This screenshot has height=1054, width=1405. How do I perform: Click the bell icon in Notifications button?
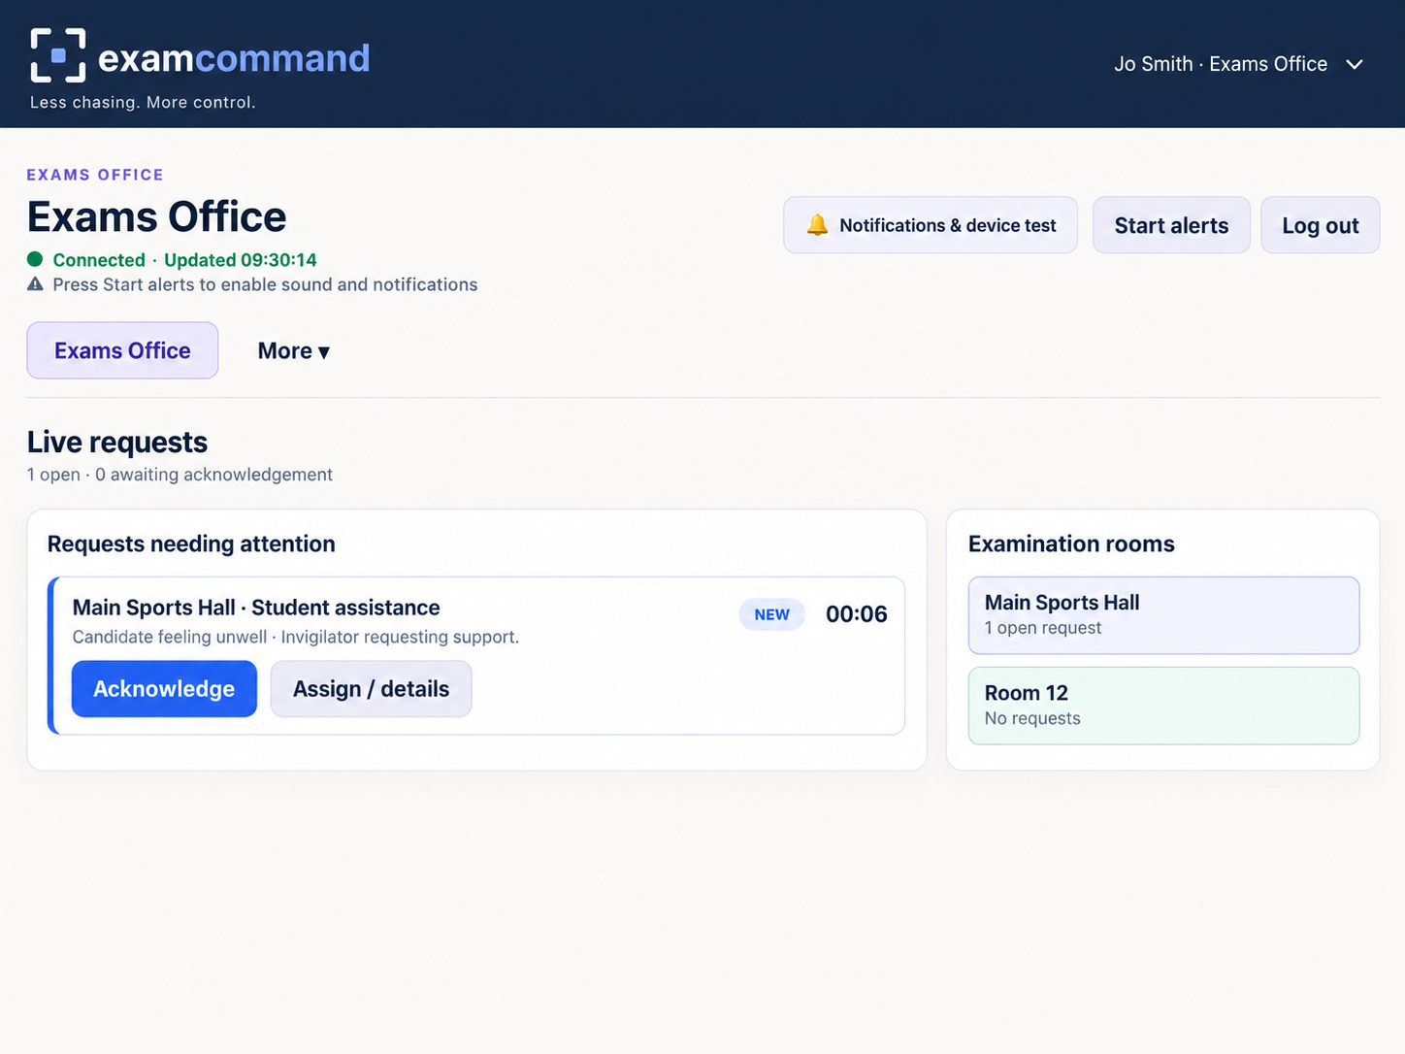coord(818,225)
